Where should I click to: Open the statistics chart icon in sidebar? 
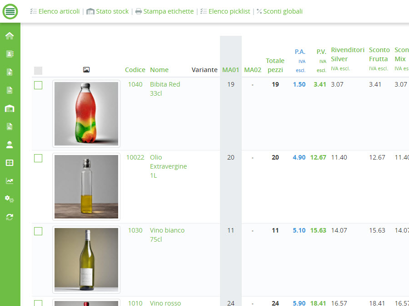coord(10,181)
